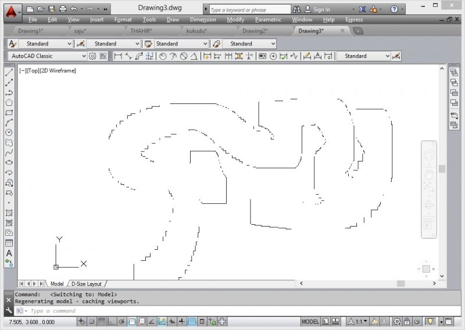Choose the Radius dimension tool

pos(163,56)
